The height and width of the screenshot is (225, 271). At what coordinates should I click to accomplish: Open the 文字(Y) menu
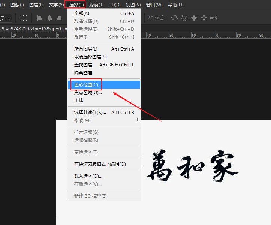point(56,4)
